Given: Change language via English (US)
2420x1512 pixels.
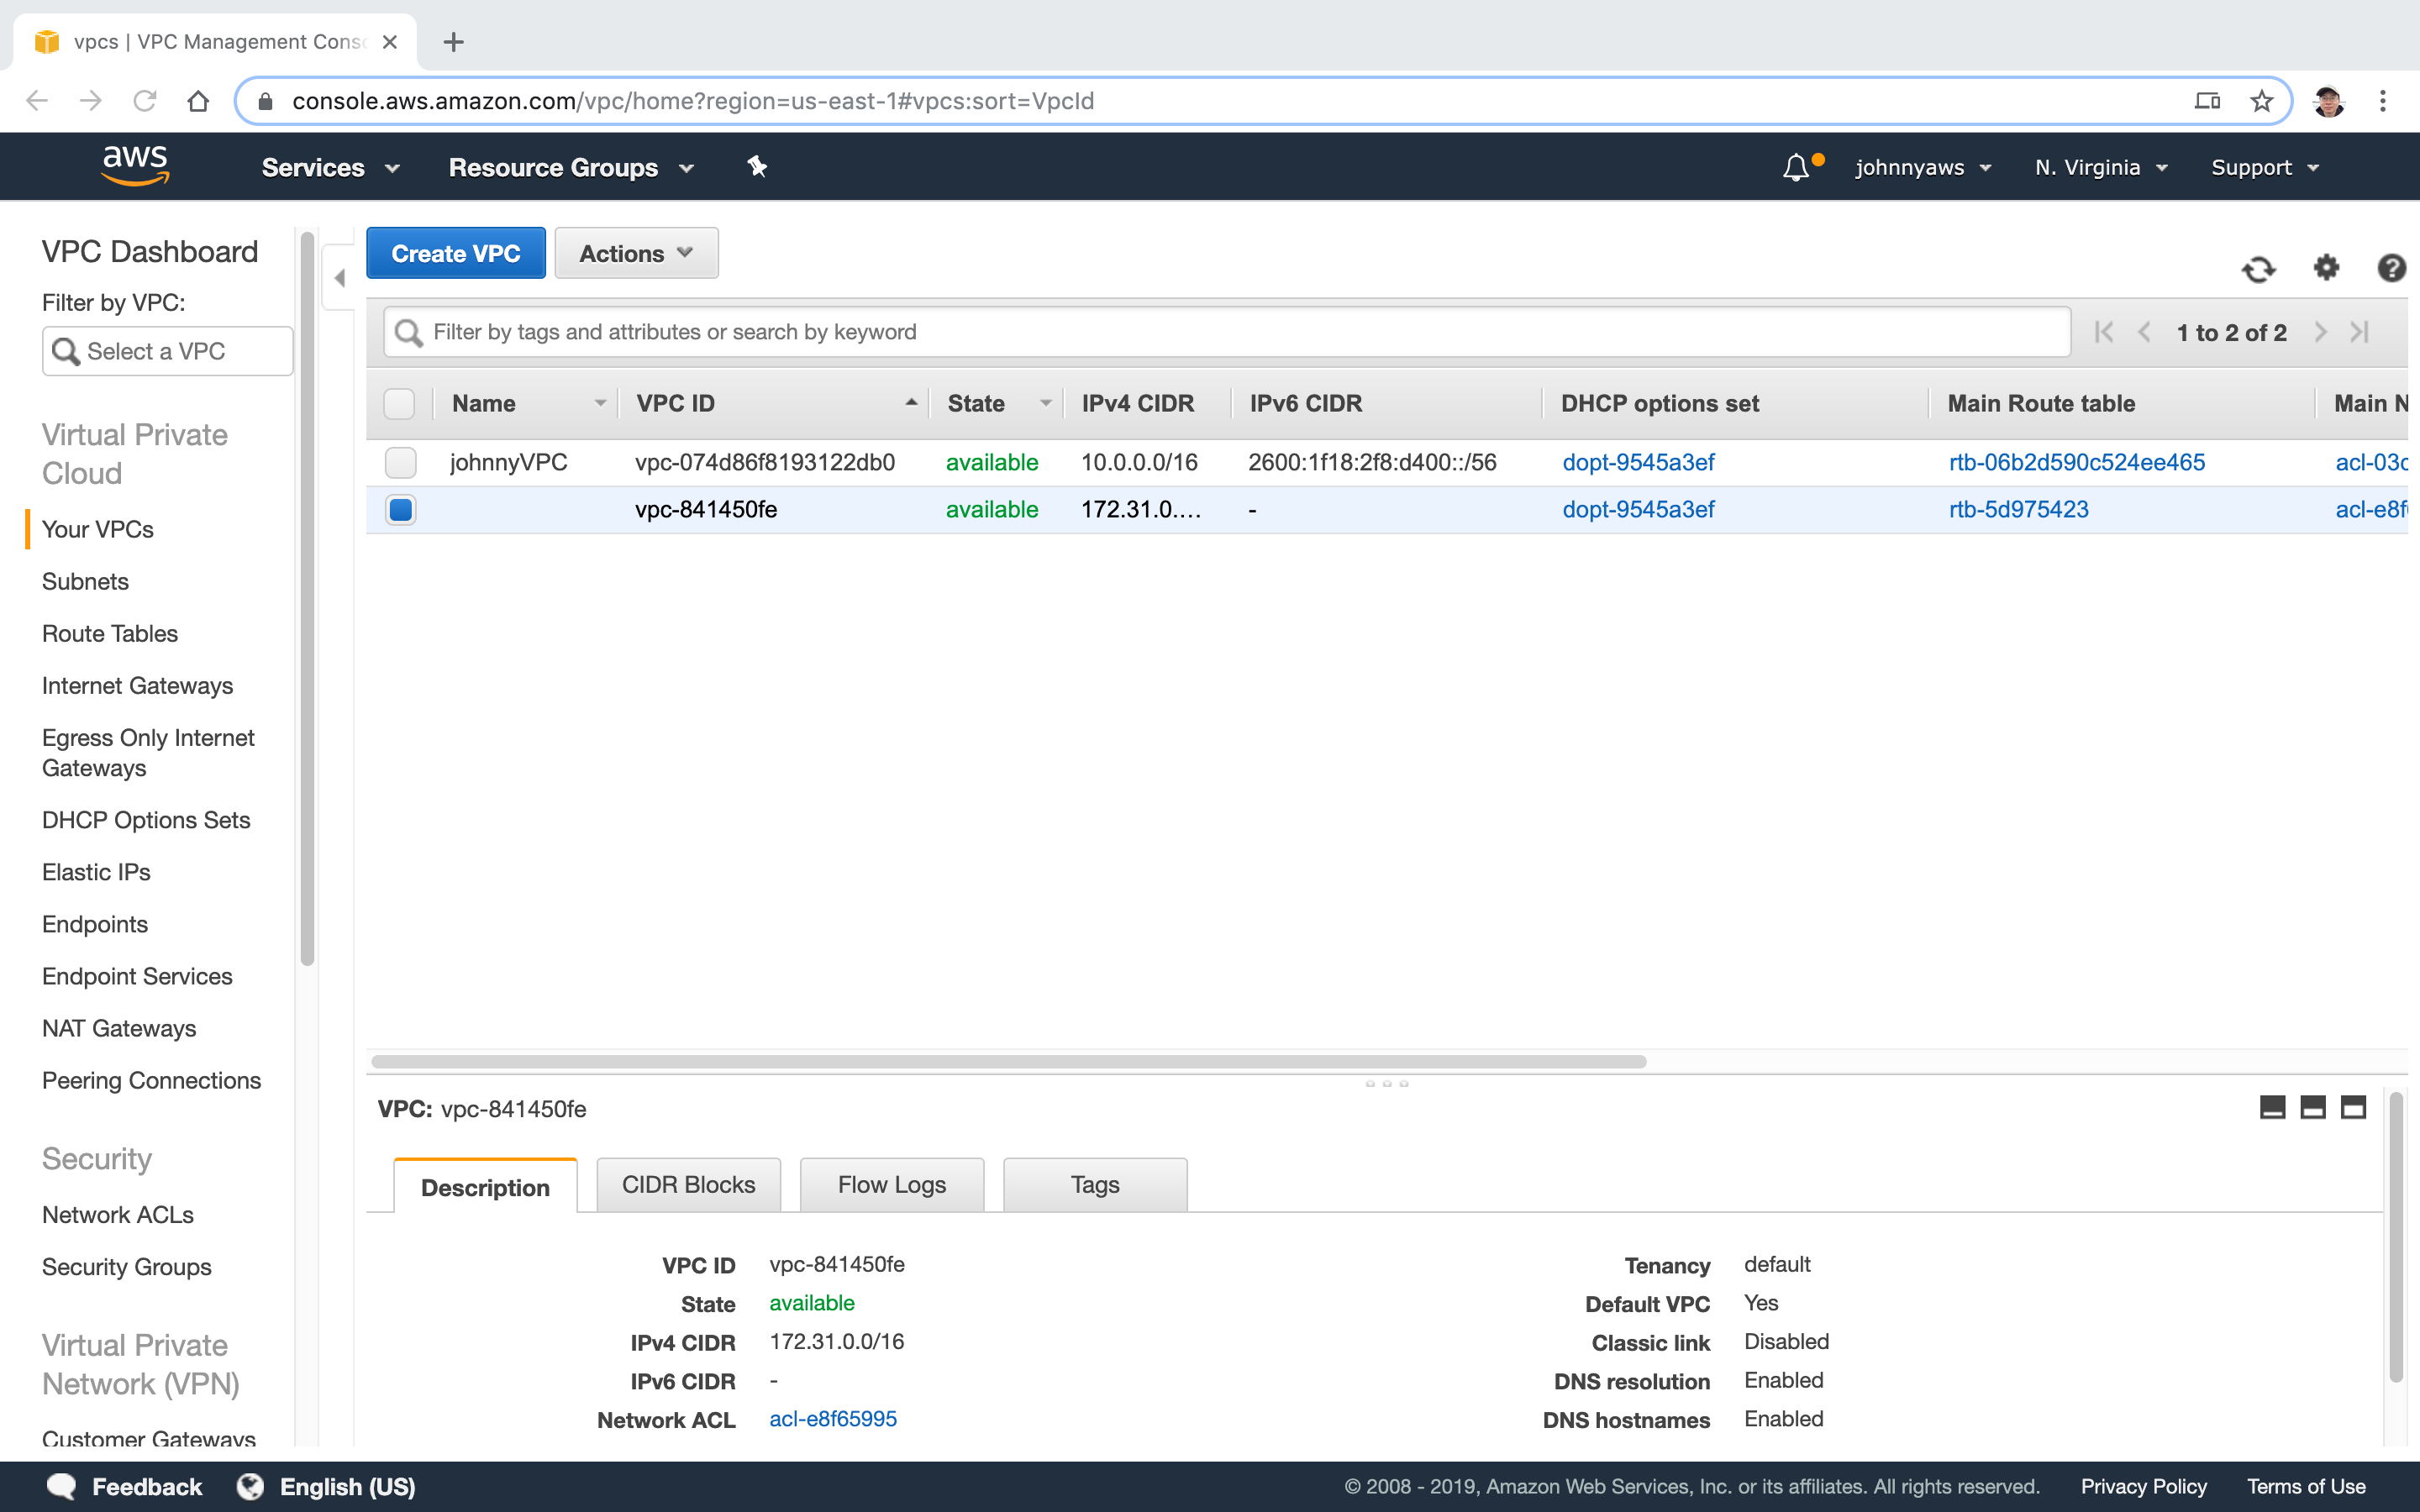Looking at the screenshot, I should (x=327, y=1486).
